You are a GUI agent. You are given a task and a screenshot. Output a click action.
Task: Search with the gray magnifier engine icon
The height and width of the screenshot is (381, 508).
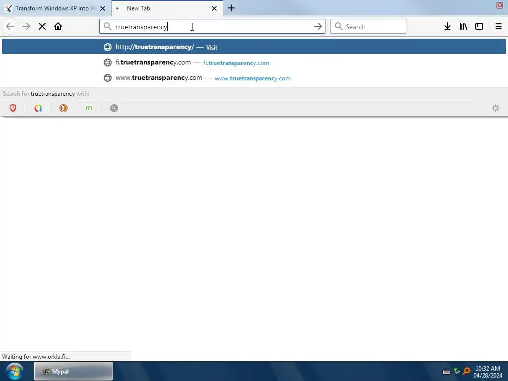click(x=114, y=108)
